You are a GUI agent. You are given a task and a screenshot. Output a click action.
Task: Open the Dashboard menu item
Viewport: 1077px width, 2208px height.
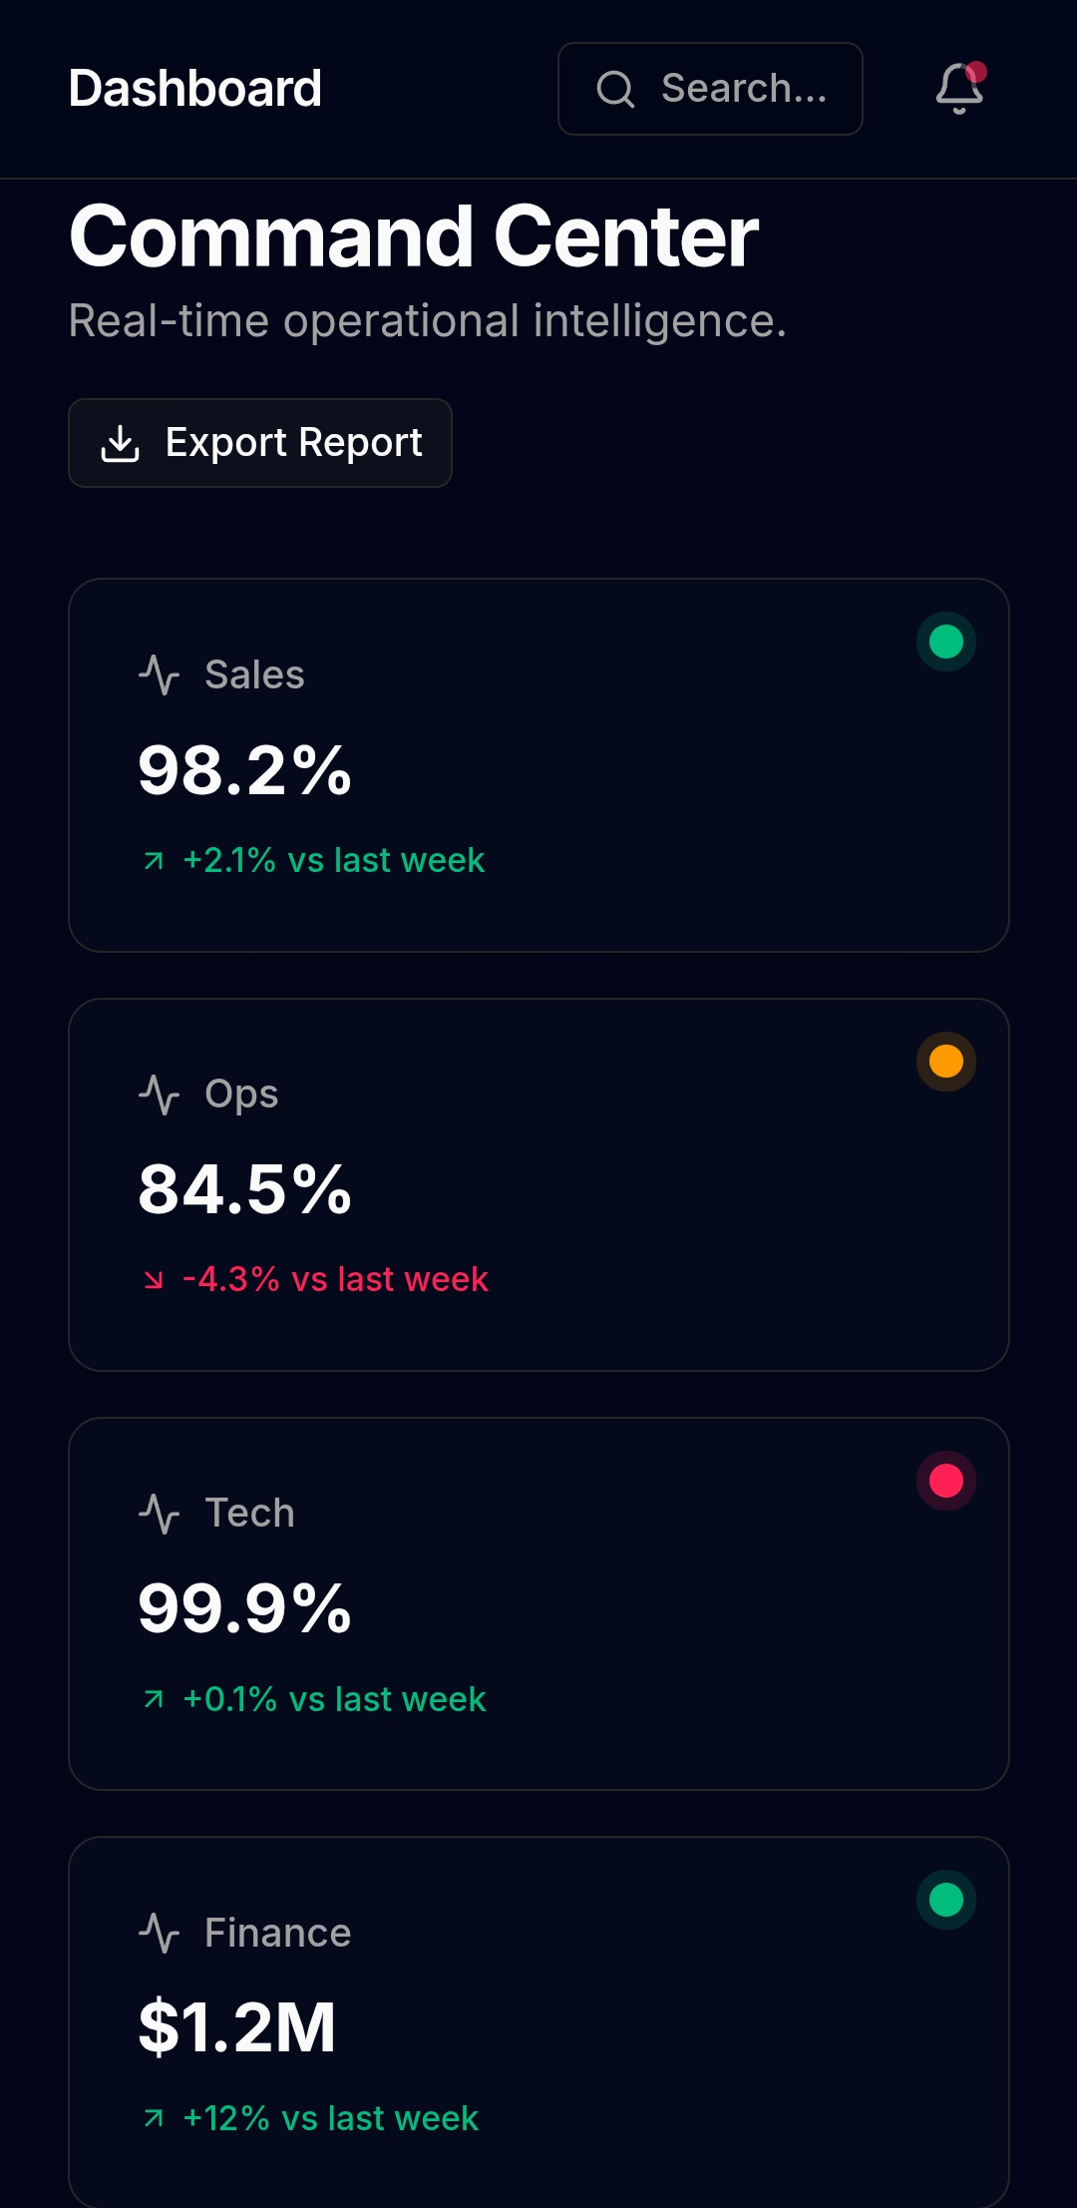pos(194,89)
